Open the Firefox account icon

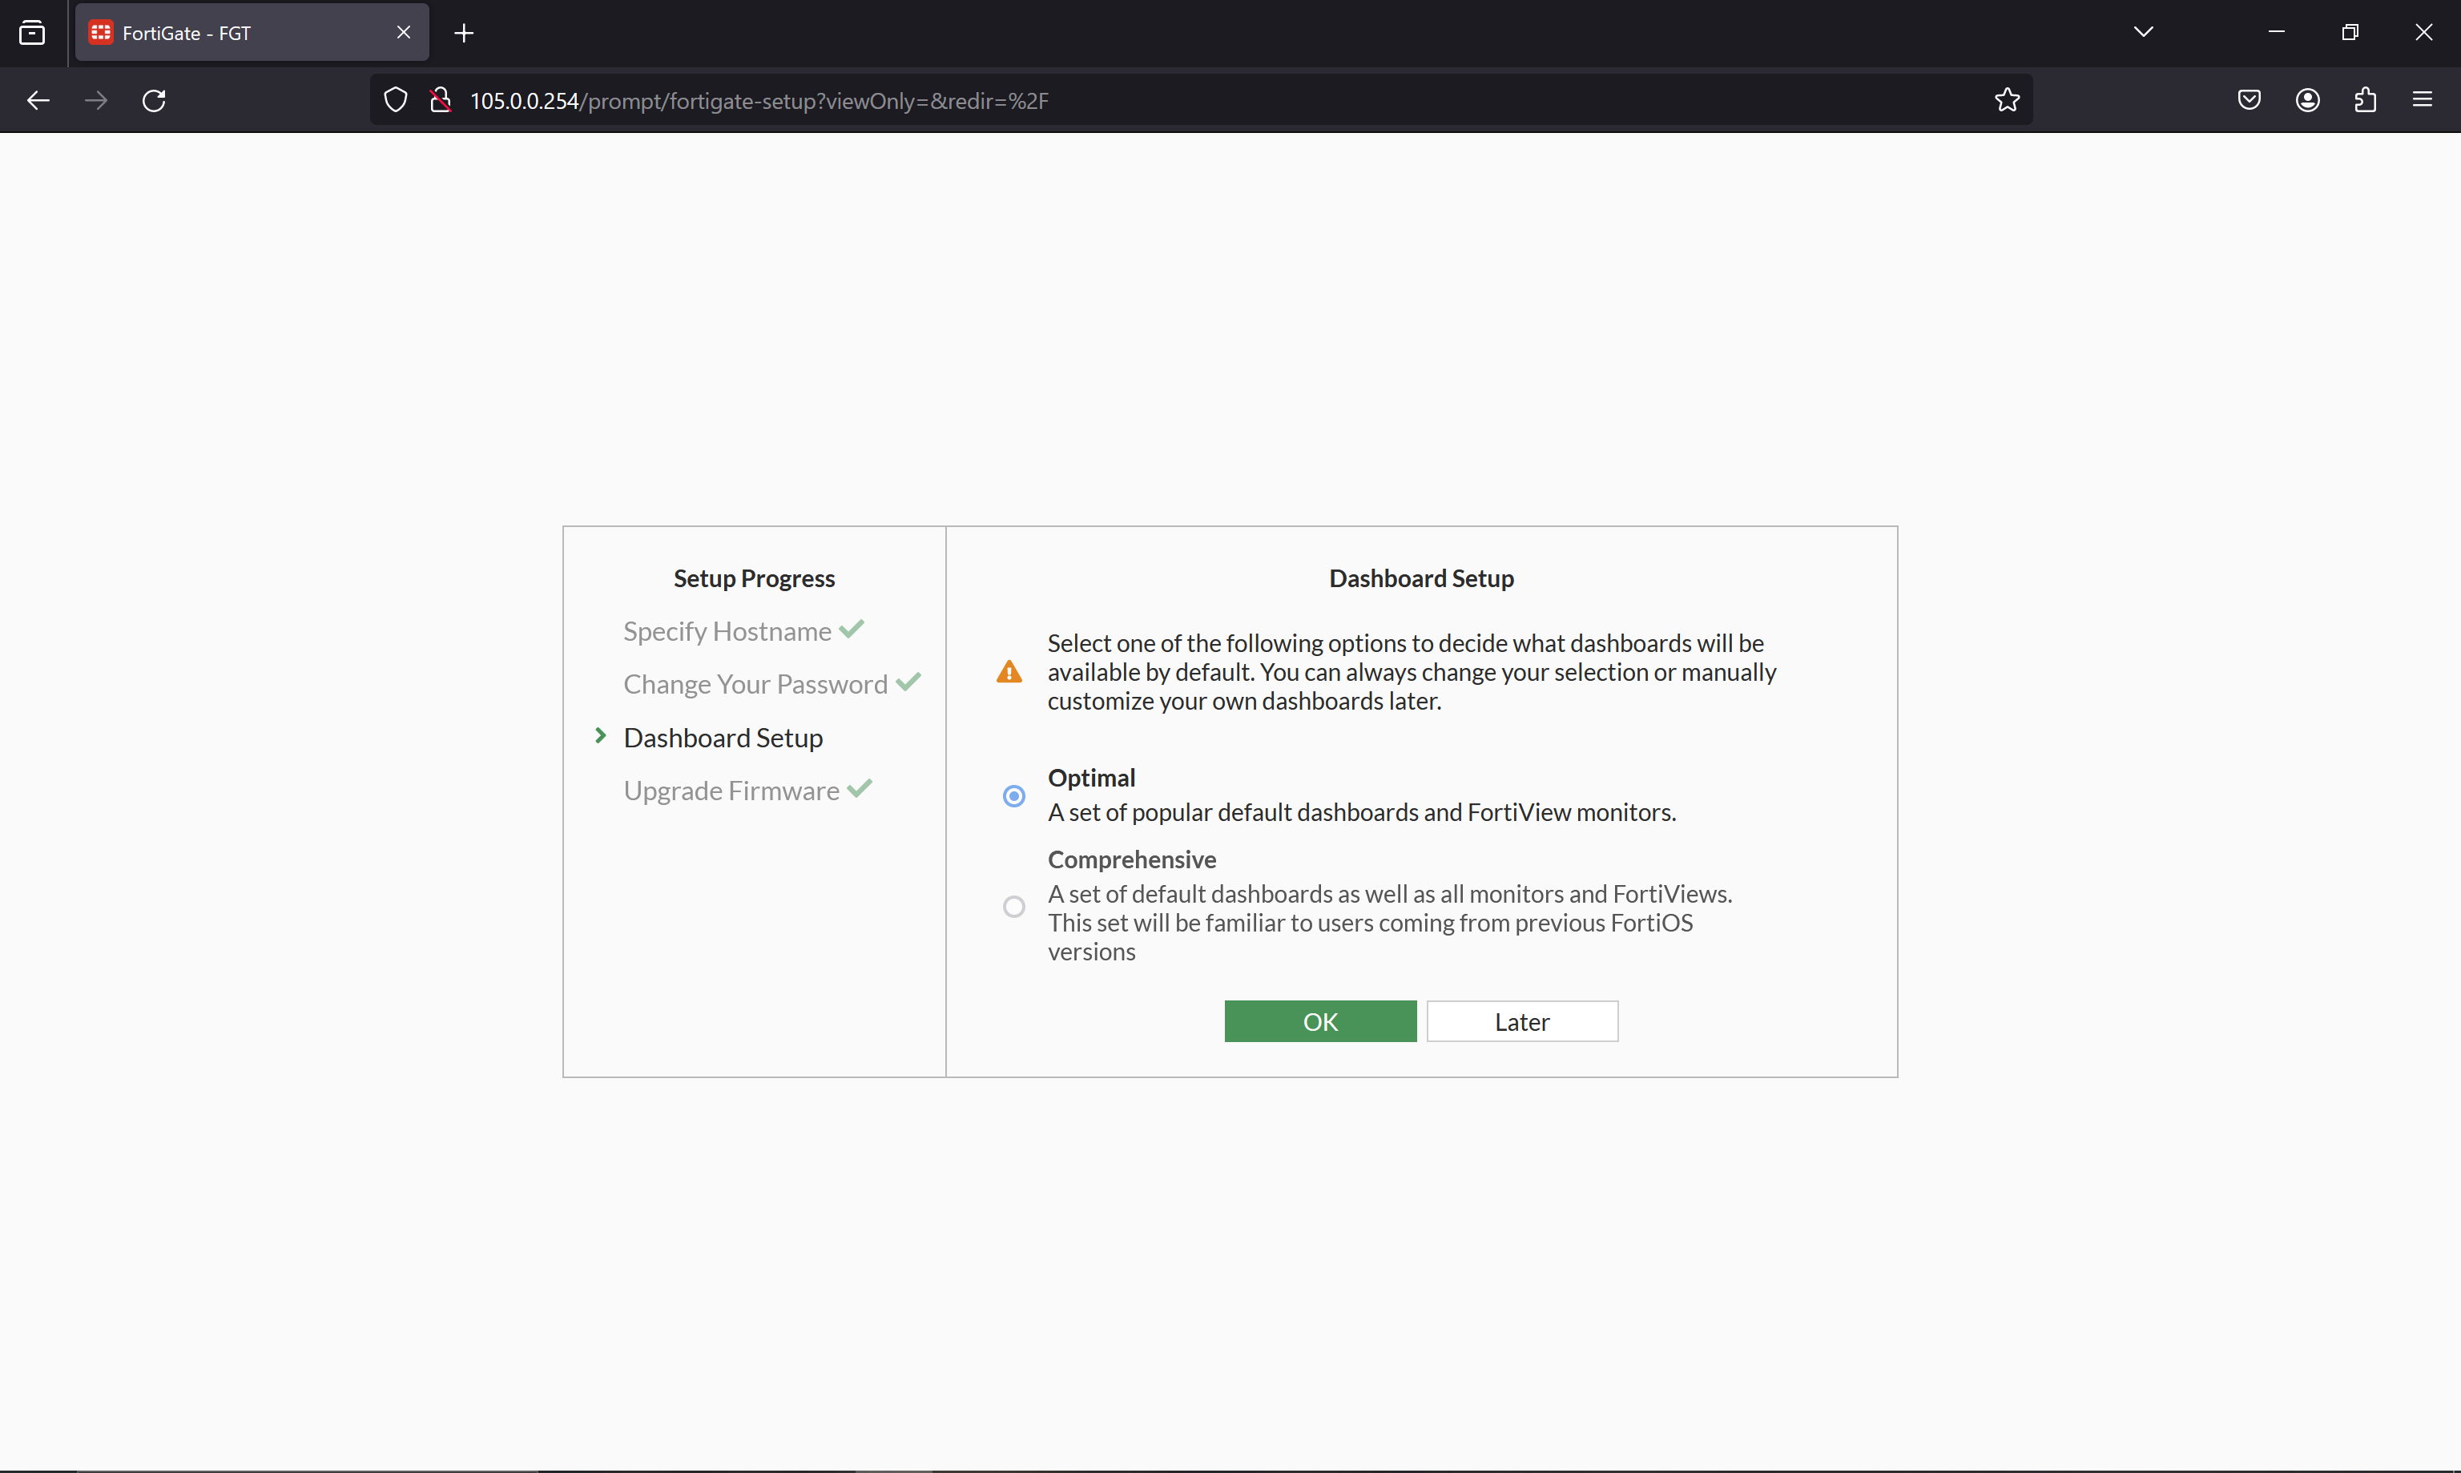point(2307,100)
